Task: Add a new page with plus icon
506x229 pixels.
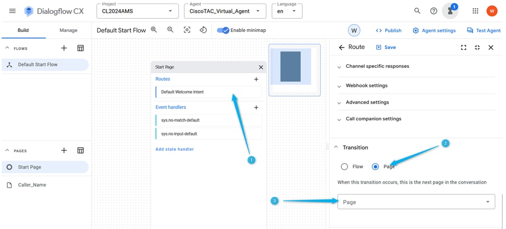Action: (64, 151)
